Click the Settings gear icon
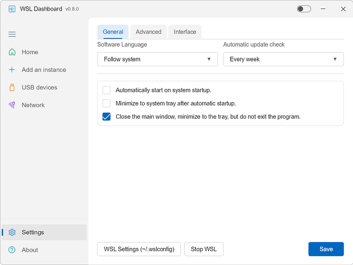 (12, 232)
